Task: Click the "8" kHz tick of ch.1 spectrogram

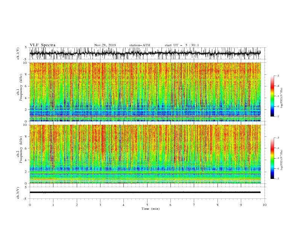Action: click(26, 74)
